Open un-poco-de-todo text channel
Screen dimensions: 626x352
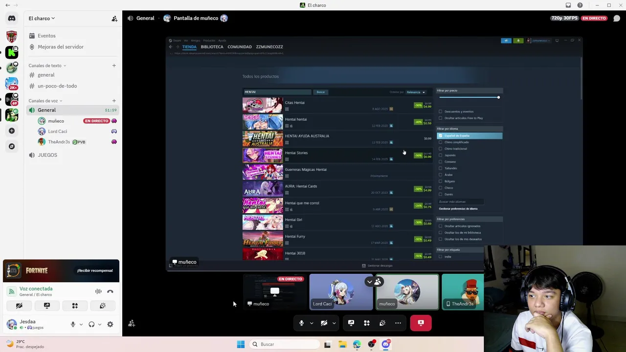[72, 86]
